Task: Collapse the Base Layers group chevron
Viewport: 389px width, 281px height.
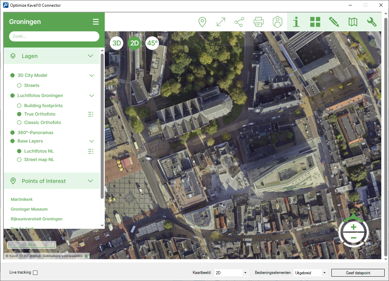Action: pyautogui.click(x=92, y=141)
